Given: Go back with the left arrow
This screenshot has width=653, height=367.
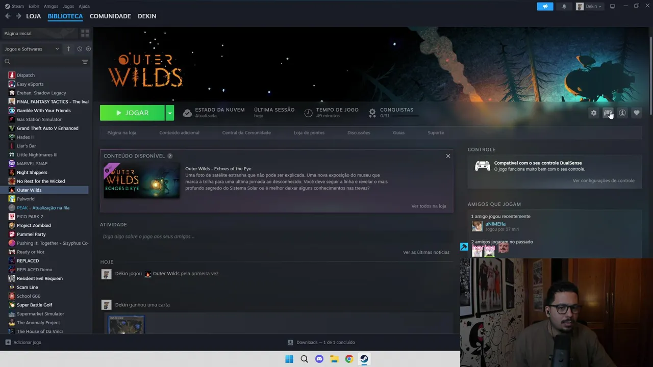Looking at the screenshot, I should pos(8,16).
